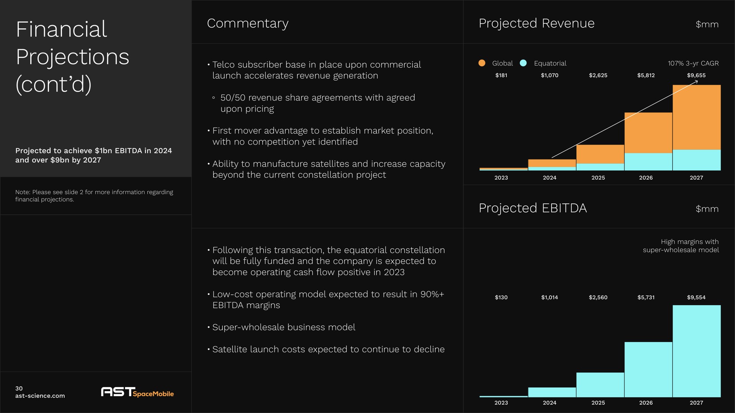735x413 pixels.
Task: Click the cyan Equatorial segment of 2027 revenue bar
Action: coord(697,160)
